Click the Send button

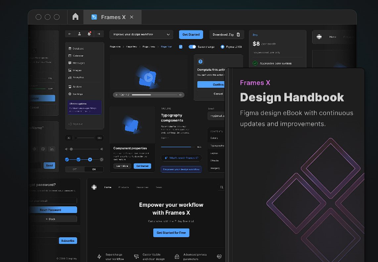(49, 166)
